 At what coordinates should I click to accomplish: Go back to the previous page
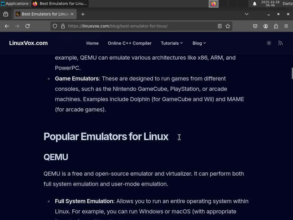click(x=7, y=26)
